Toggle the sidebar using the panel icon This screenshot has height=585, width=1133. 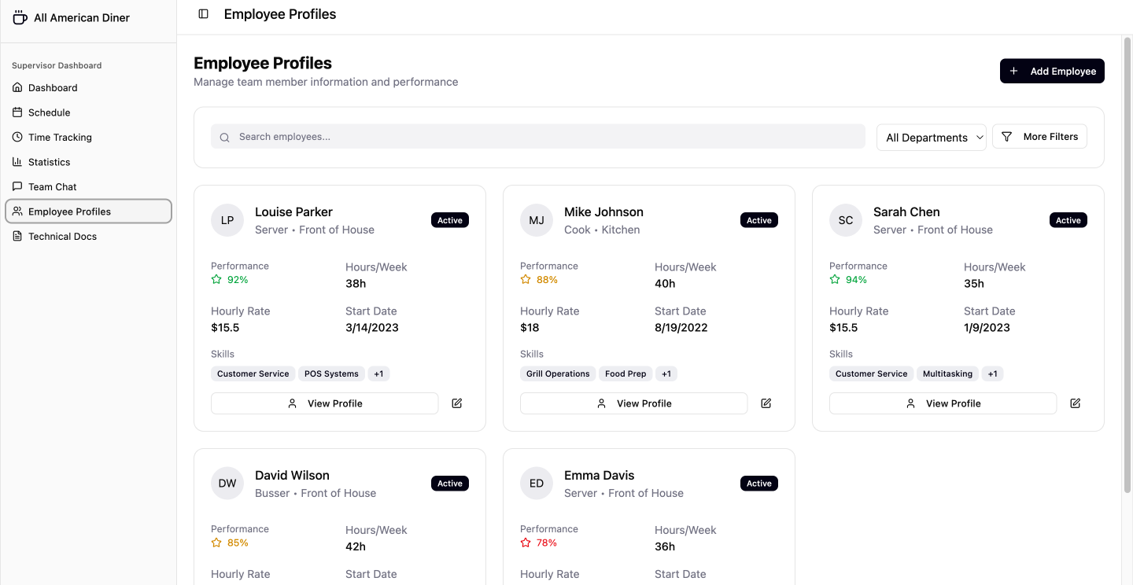(203, 13)
